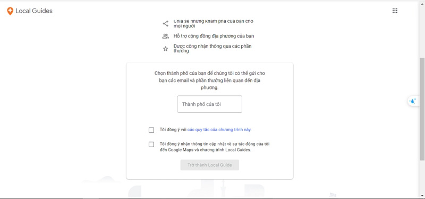Open the Google apps grid menu
The image size is (425, 199).
(395, 11)
